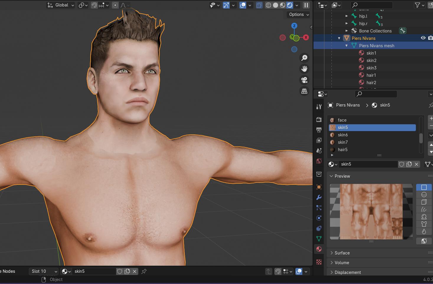Open Global transform orientation dropdown
This screenshot has width=433, height=284.
[61, 5]
